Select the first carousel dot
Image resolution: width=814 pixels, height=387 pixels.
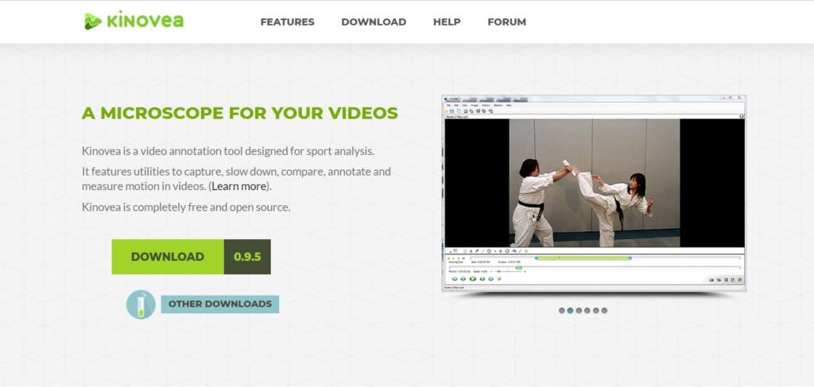pos(562,311)
